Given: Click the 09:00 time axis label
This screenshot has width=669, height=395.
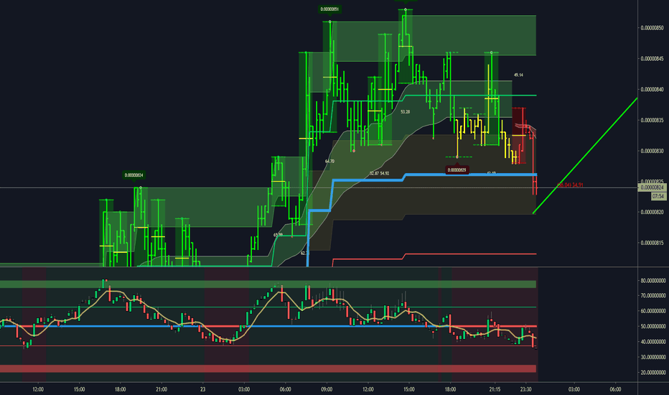Looking at the screenshot, I should click(x=327, y=389).
